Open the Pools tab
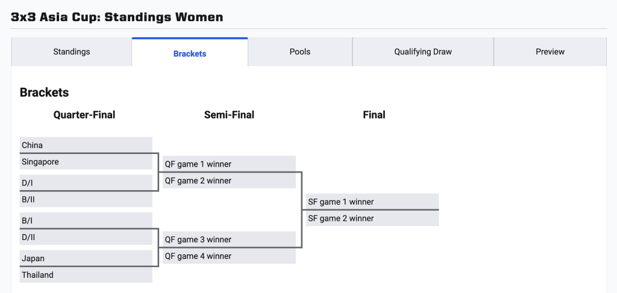Image resolution: width=617 pixels, height=293 pixels. tap(300, 52)
